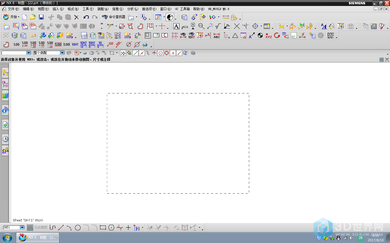
Task: Open the 首选项 Preferences menu
Action: coord(149,9)
